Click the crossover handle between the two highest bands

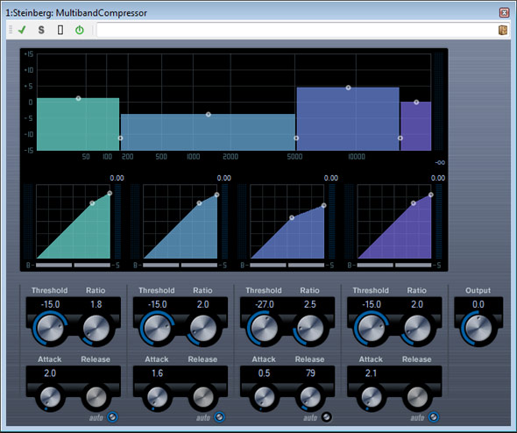click(x=400, y=138)
